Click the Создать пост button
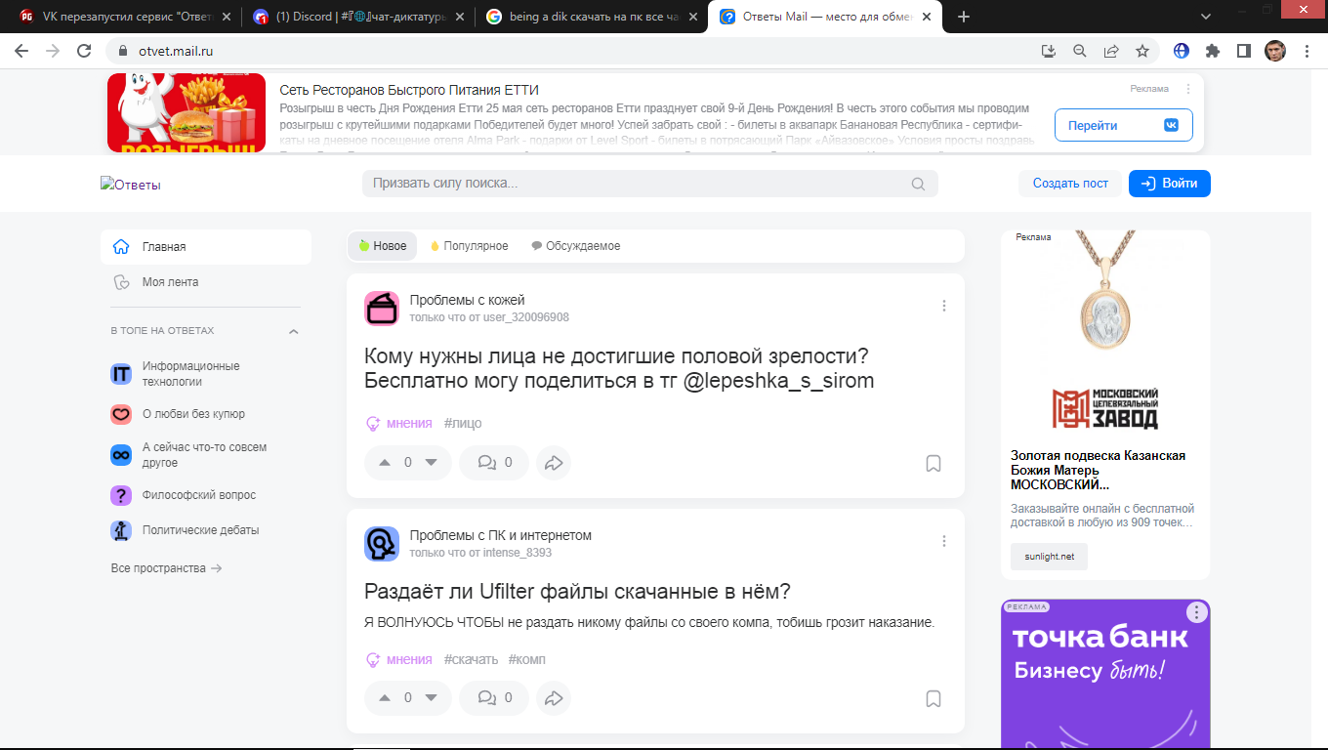Image resolution: width=1328 pixels, height=750 pixels. coord(1070,184)
